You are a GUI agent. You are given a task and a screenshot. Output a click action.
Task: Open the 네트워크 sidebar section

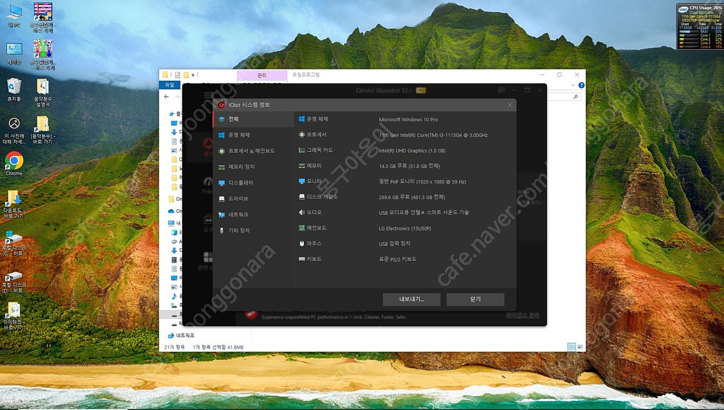point(238,214)
